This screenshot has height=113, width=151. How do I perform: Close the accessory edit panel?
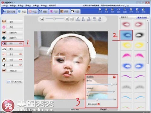[114, 77]
